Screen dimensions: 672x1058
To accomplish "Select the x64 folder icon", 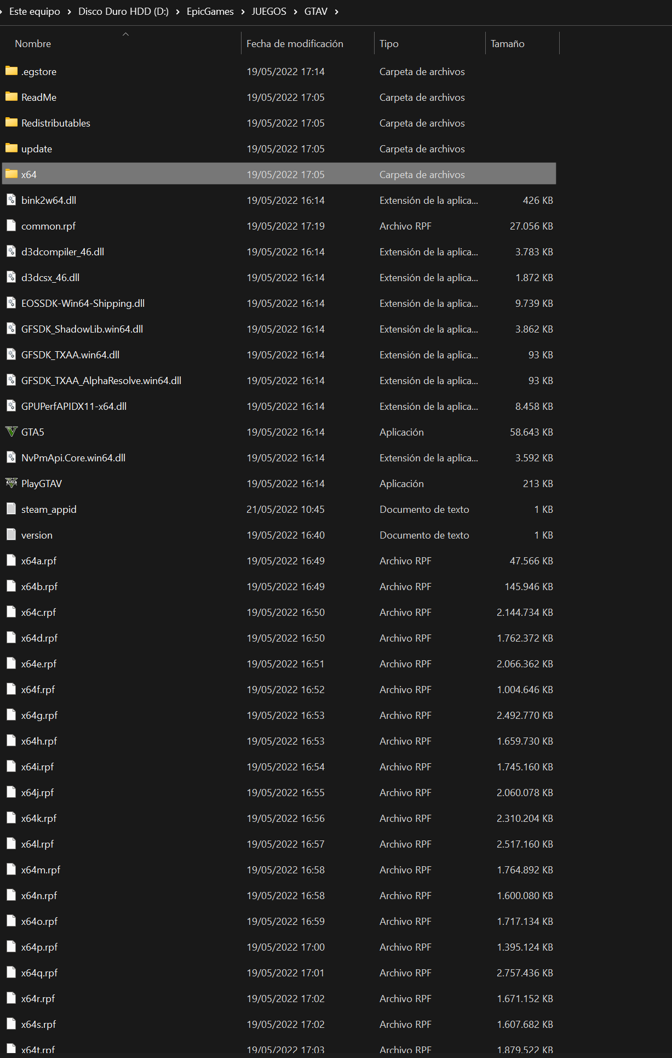I will (x=11, y=174).
